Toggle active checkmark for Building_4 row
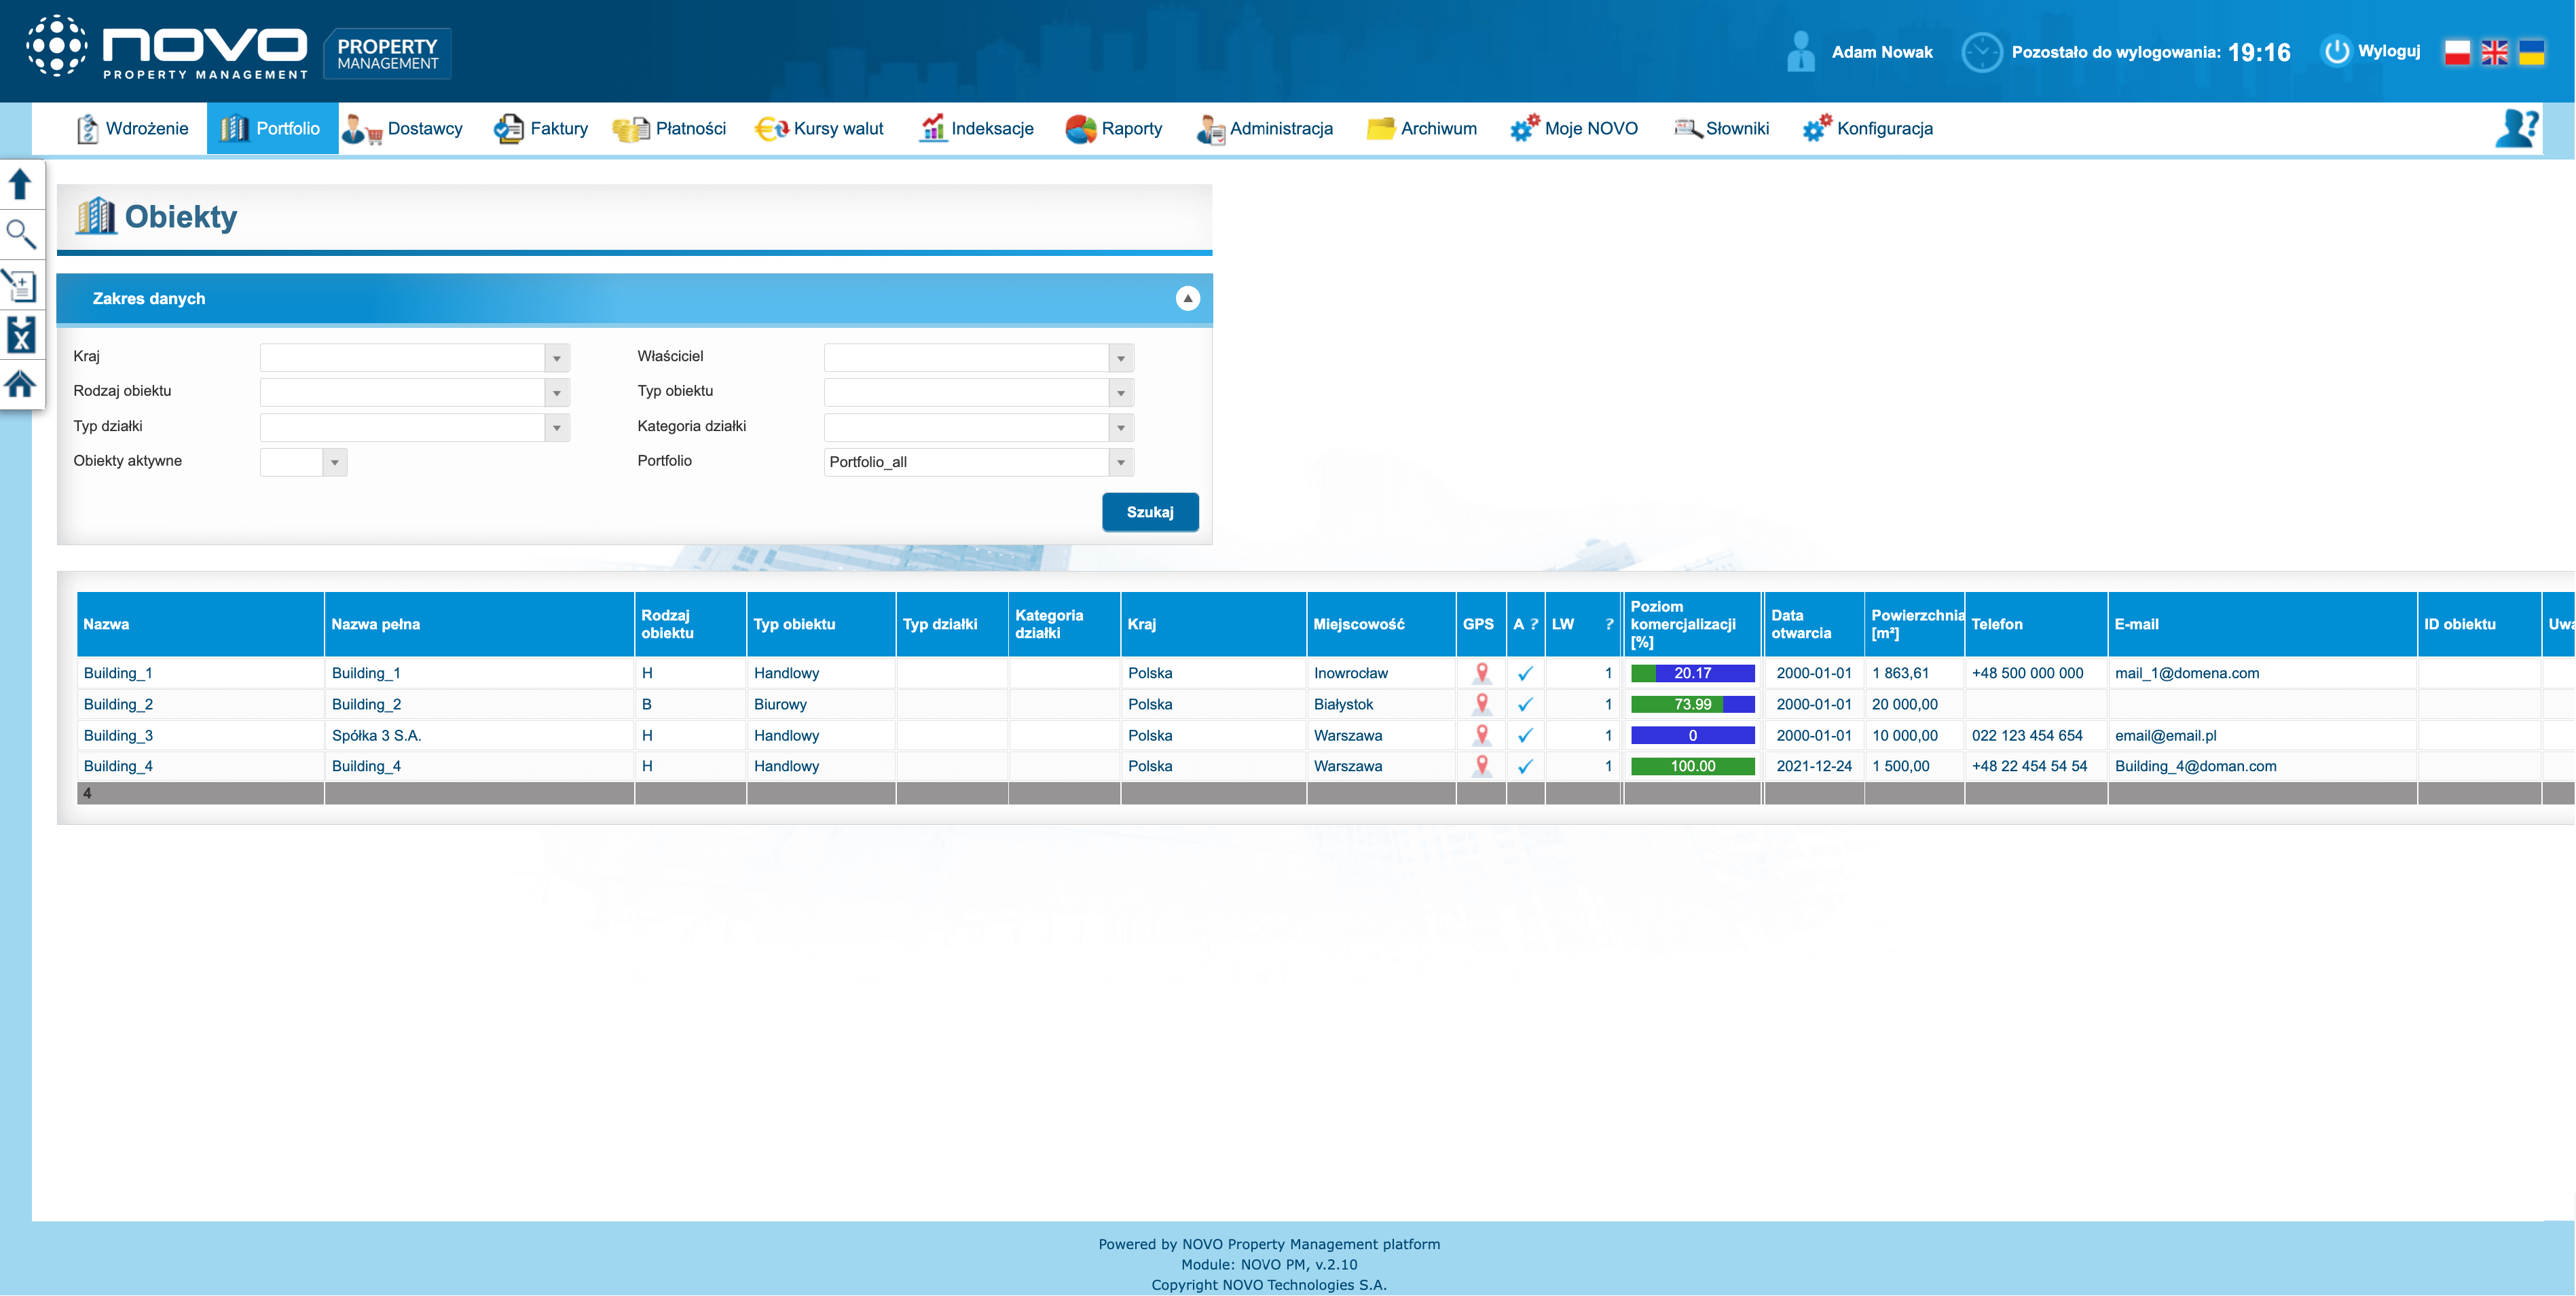The height and width of the screenshot is (1296, 2576). 1525,767
